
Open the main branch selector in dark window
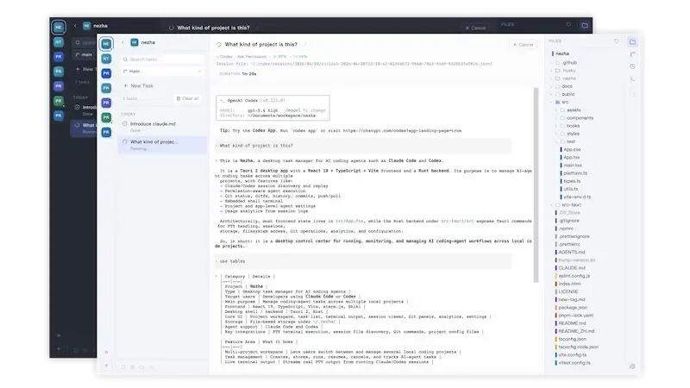pos(85,54)
